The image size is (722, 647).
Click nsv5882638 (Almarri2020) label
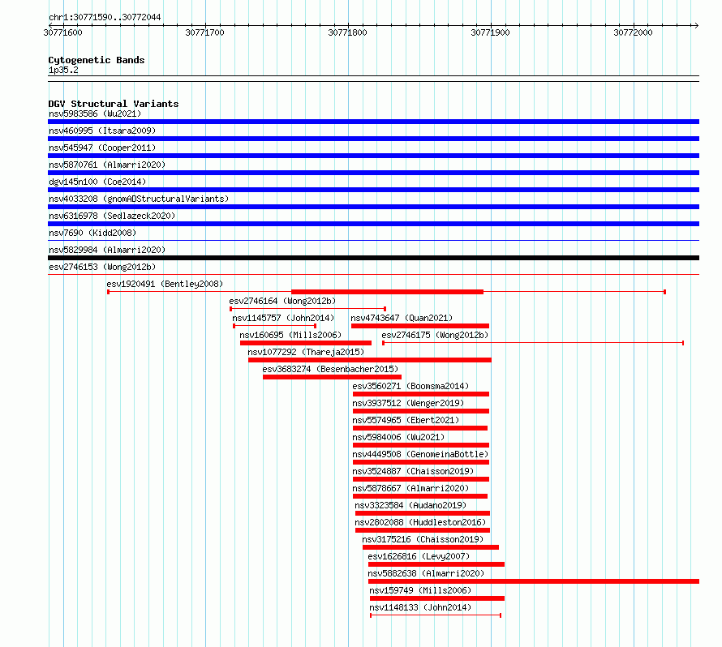pos(426,573)
